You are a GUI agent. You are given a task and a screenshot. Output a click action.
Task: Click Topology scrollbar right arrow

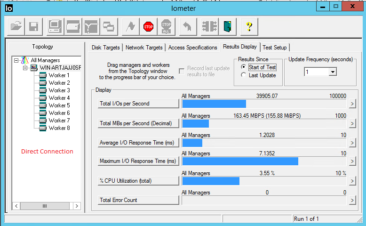(x=77, y=206)
